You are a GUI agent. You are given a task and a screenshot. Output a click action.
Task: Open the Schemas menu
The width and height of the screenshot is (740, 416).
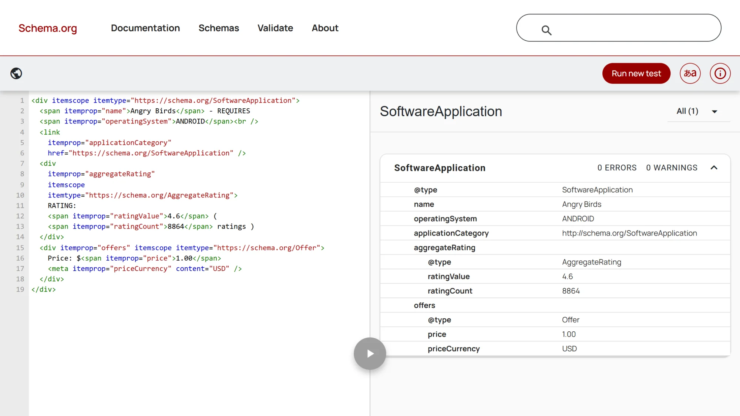coord(219,28)
